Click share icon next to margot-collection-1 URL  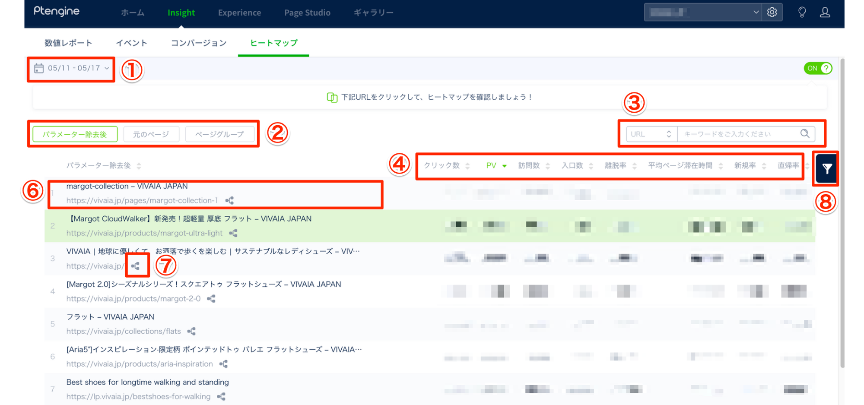pos(229,201)
